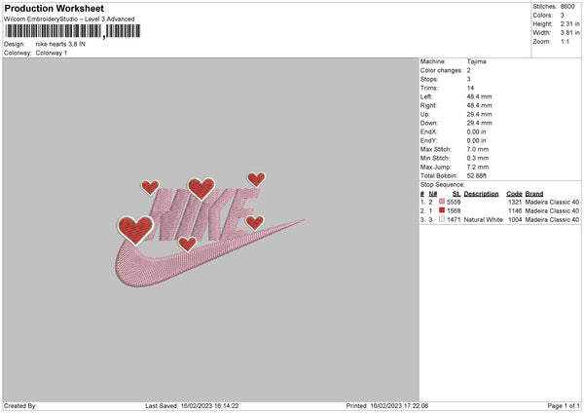
Task: Click the 'Brand' column header
Action: pos(534,194)
